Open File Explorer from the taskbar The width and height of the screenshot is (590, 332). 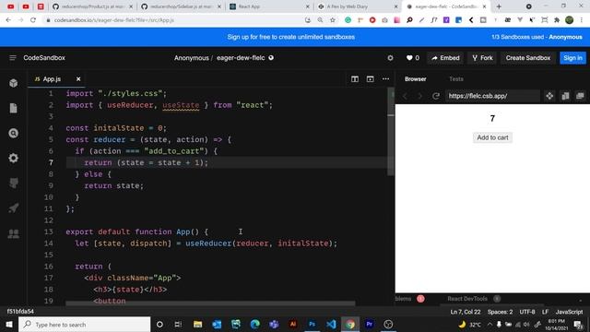[x=197, y=324]
